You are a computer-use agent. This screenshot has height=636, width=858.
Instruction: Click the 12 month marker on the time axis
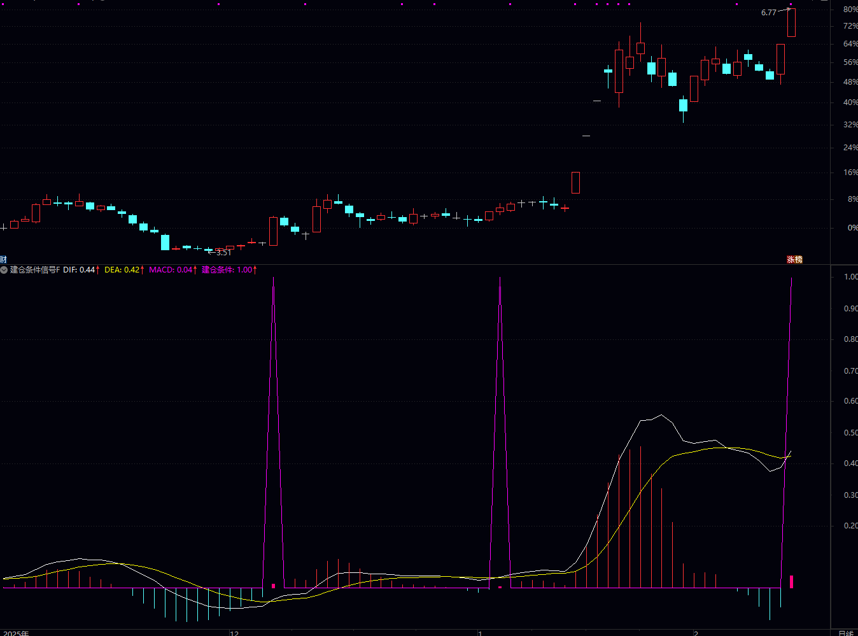234,633
